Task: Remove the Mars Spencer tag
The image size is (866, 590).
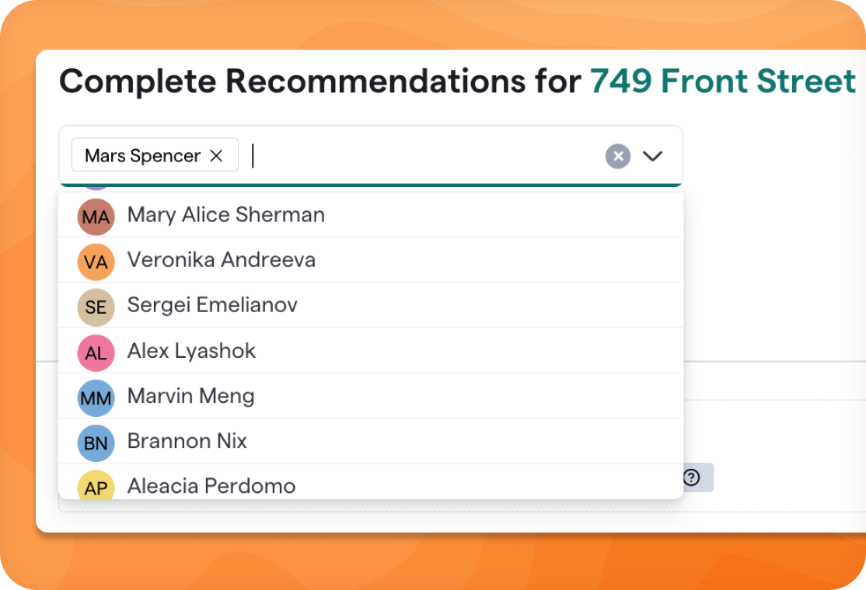Action: click(x=216, y=156)
